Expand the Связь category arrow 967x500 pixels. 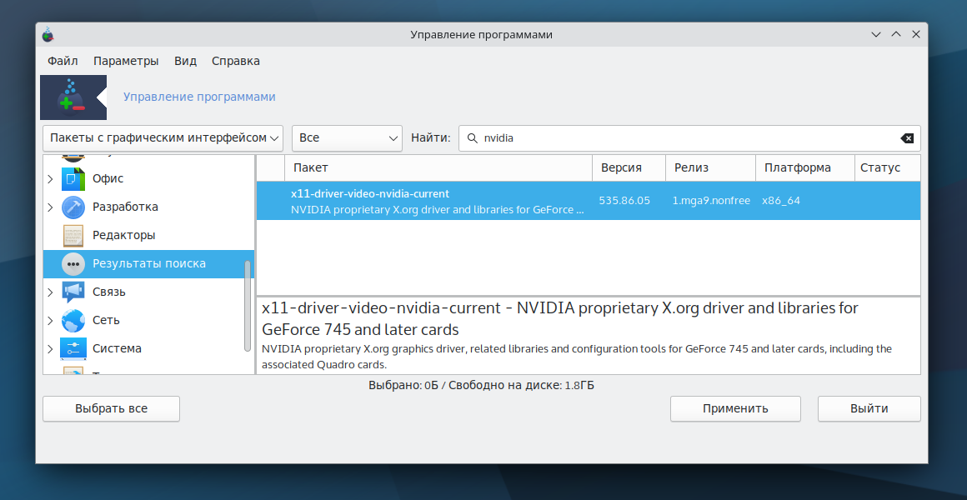[x=51, y=292]
